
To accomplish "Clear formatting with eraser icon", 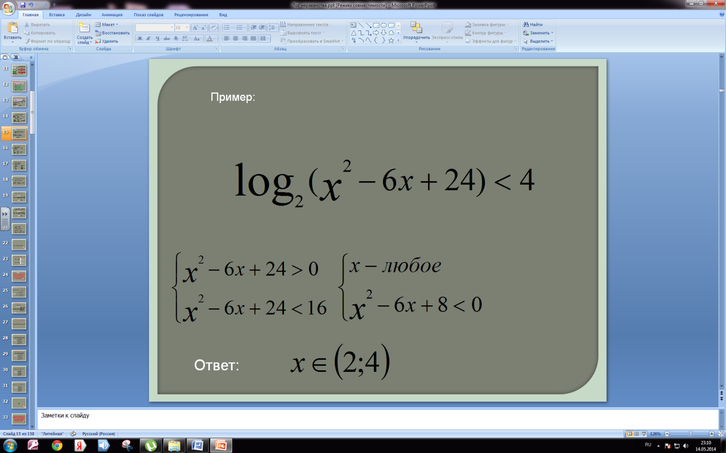I will (213, 27).
